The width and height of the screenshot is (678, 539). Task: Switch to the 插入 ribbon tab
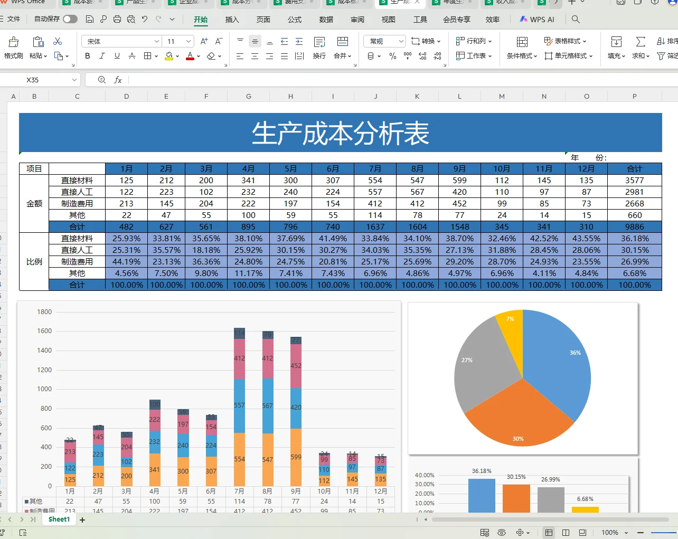tap(232, 19)
